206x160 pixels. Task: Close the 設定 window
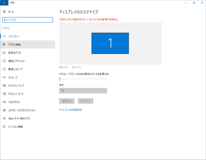tap(202, 3)
